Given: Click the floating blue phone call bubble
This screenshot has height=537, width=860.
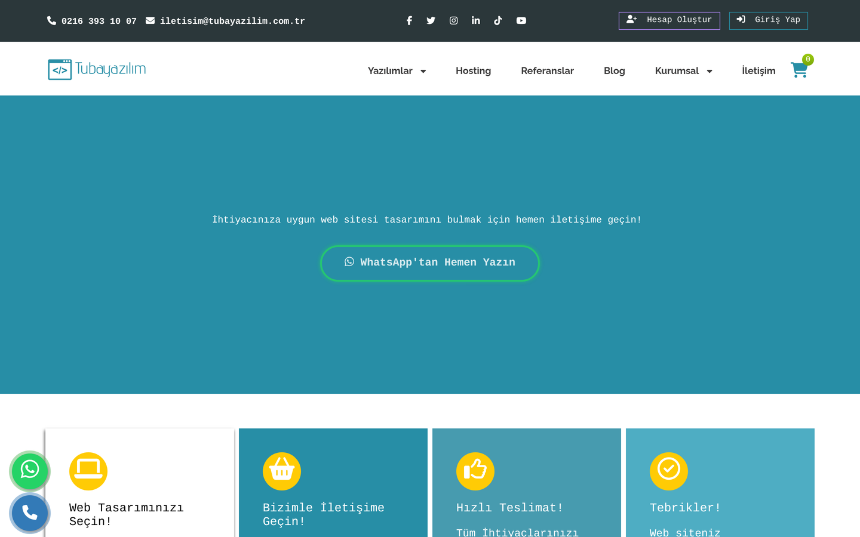Looking at the screenshot, I should 30,513.
